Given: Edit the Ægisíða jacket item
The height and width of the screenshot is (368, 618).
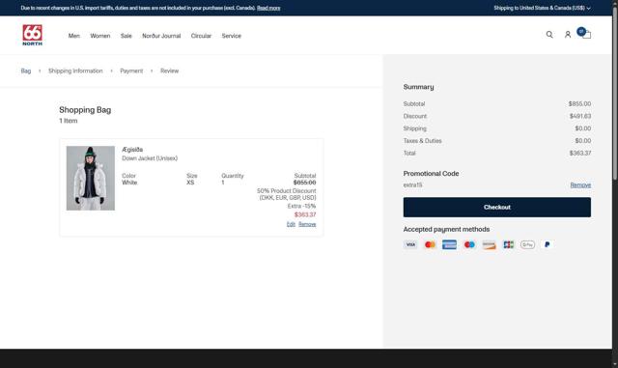Looking at the screenshot, I should (291, 224).
